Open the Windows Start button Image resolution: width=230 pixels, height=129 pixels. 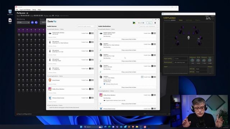pos(81,127)
